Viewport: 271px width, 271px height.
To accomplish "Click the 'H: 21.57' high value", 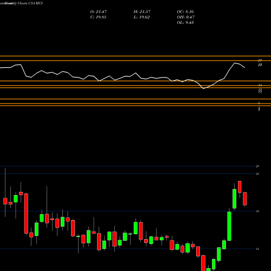I will [142, 12].
